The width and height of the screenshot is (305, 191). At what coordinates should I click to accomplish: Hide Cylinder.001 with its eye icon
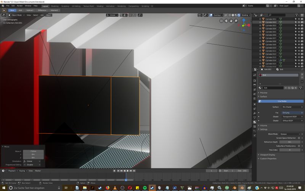299,19
